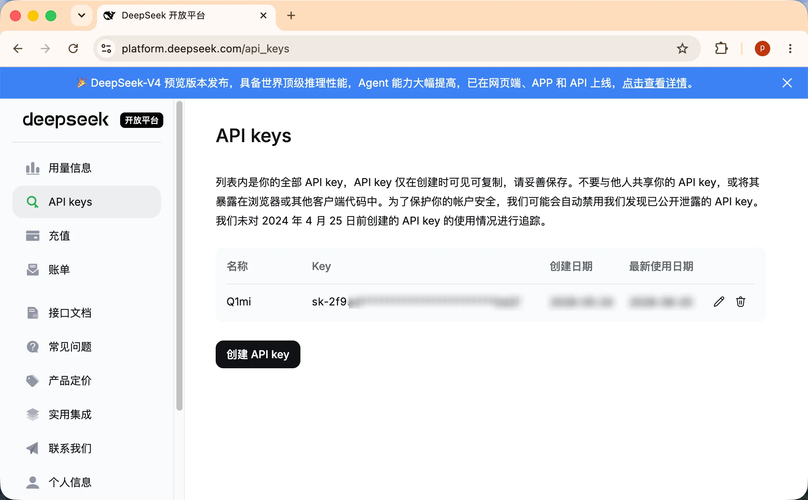This screenshot has width=808, height=500.
Task: Click the sidebar vertical scrollbar
Action: (x=179, y=256)
